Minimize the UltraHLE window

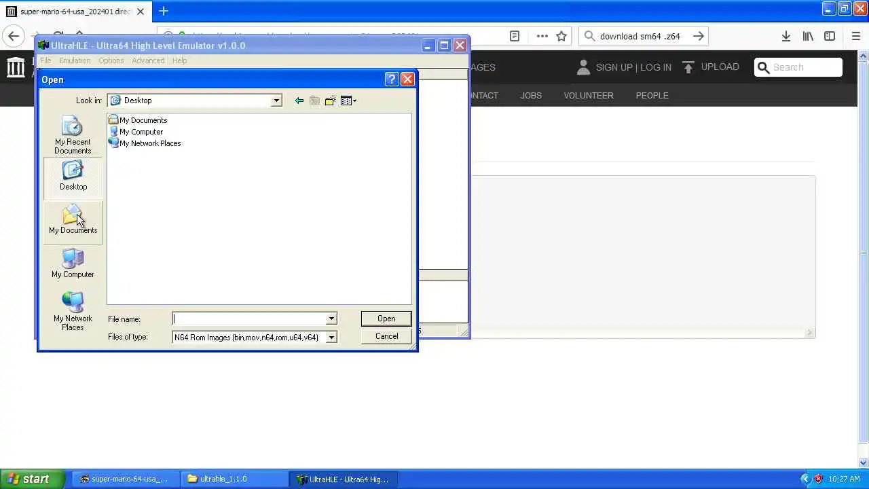428,46
